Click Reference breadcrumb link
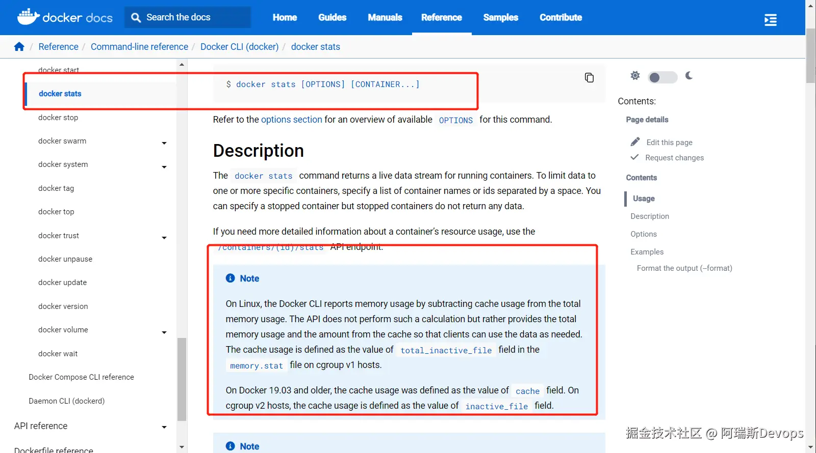Image resolution: width=816 pixels, height=453 pixels. [59, 47]
